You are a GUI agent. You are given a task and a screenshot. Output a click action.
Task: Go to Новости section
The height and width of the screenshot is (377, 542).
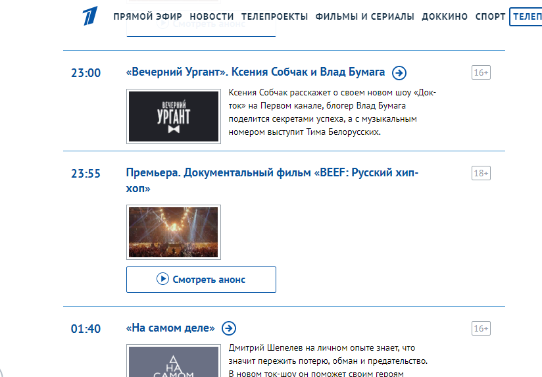pyautogui.click(x=212, y=16)
